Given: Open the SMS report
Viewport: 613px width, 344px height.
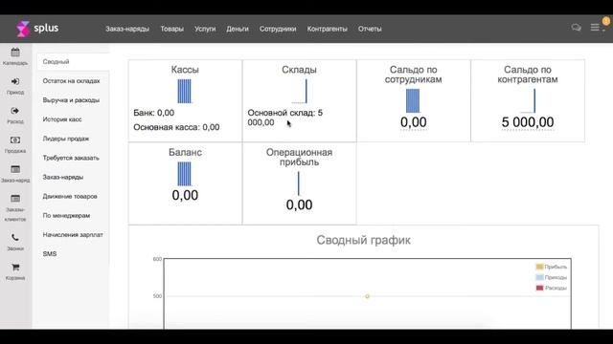Looking at the screenshot, I should 50,254.
